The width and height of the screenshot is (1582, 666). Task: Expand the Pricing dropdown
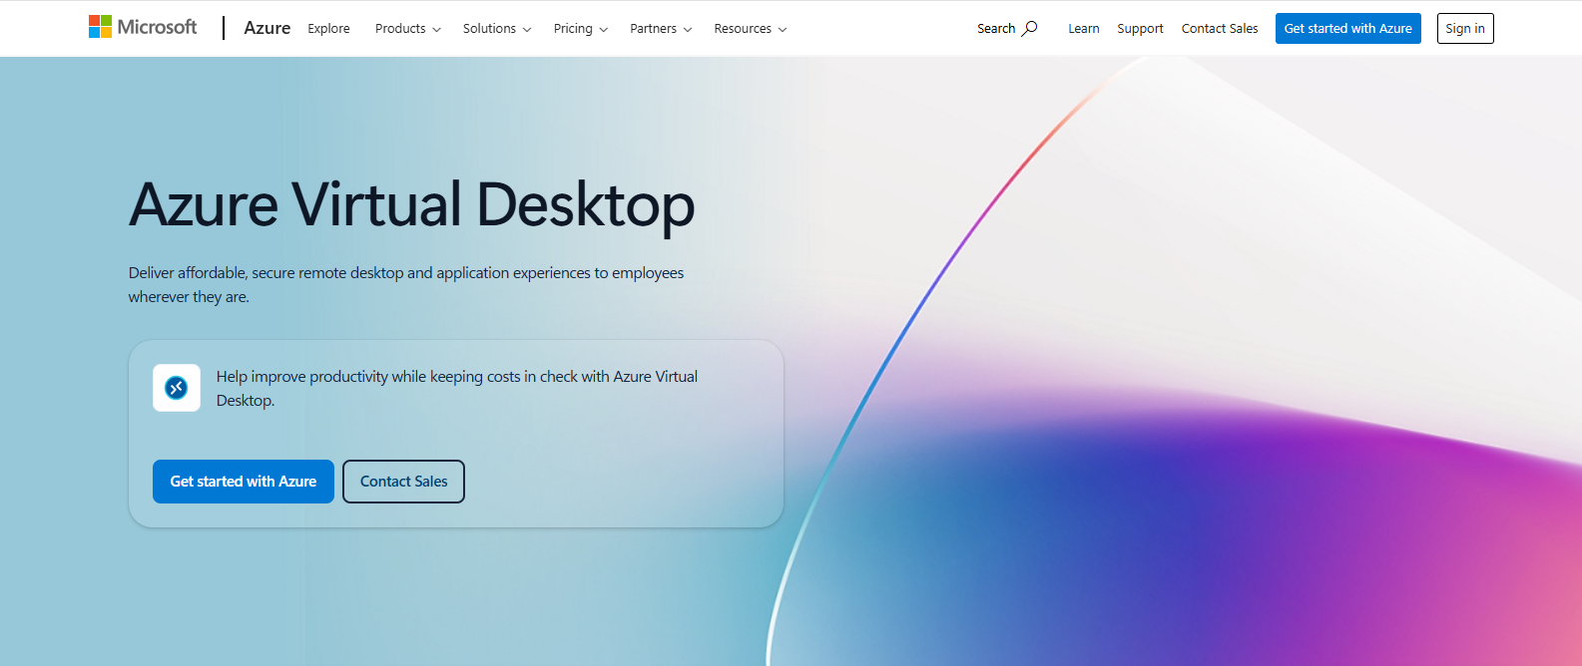(x=581, y=28)
